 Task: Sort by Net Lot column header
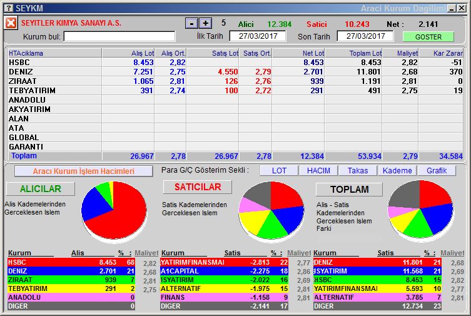click(x=298, y=53)
